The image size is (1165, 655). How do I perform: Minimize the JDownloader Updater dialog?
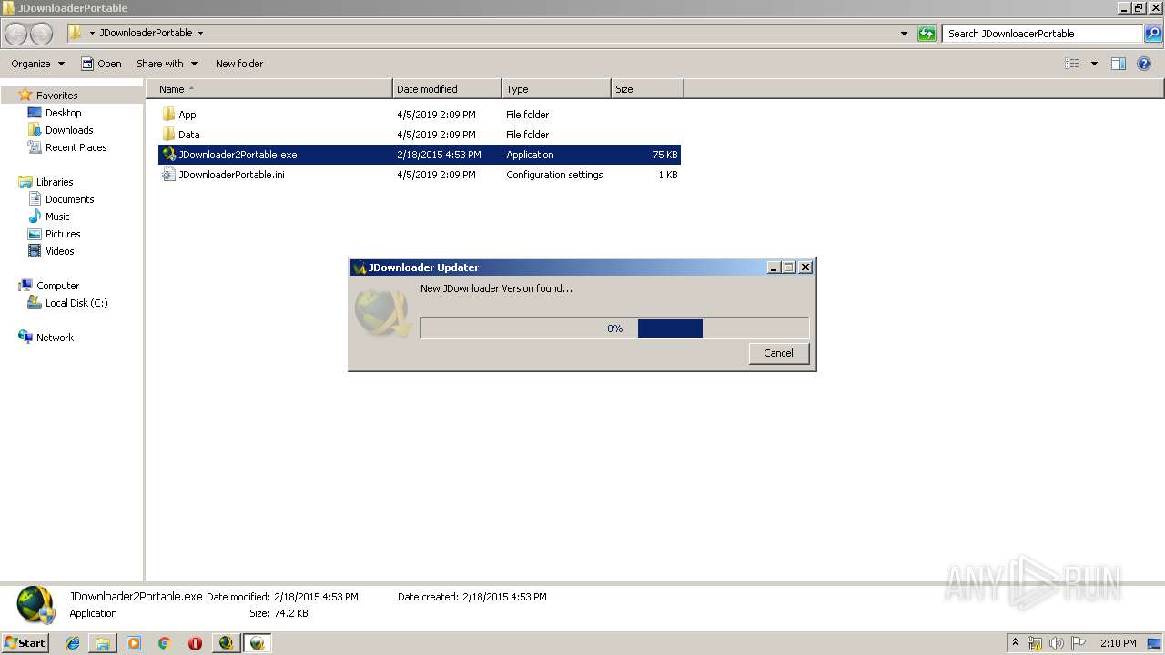(774, 267)
